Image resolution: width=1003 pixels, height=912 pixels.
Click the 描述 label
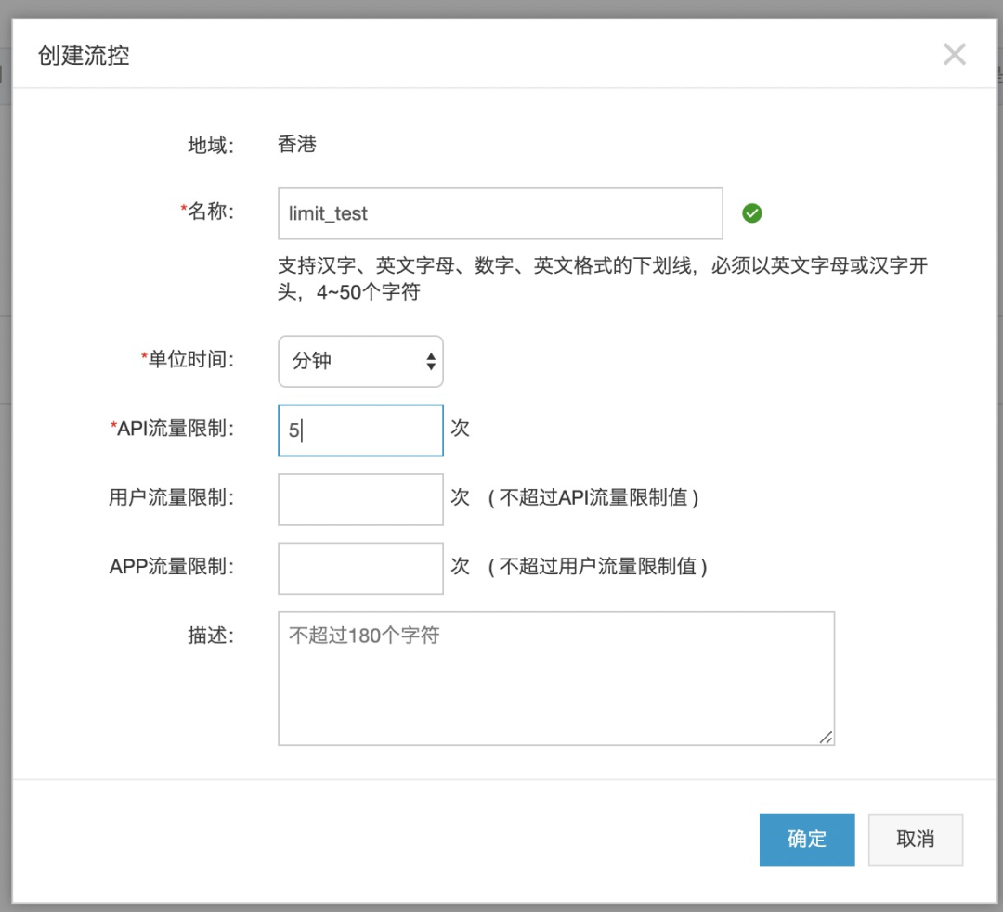[x=211, y=636]
